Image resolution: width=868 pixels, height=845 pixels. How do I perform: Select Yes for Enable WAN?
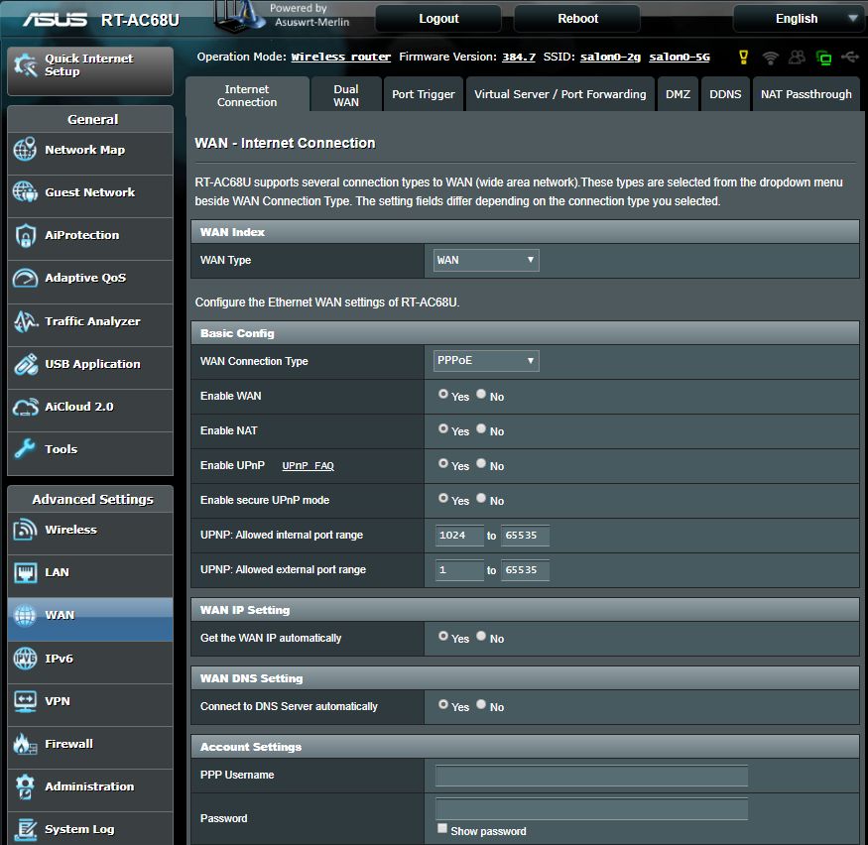pyautogui.click(x=442, y=394)
